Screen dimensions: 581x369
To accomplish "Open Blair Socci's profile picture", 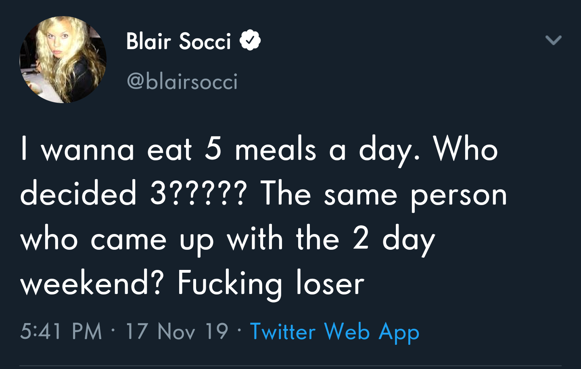I will 63,60.
